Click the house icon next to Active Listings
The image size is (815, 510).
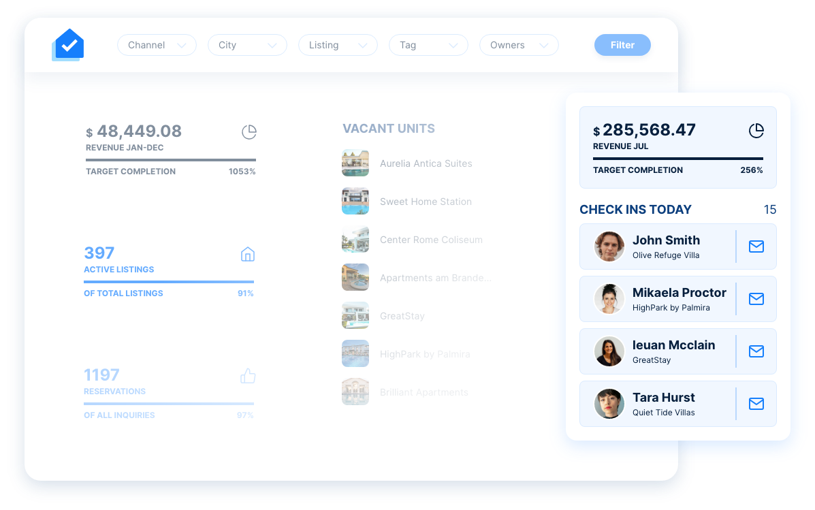[x=248, y=254]
